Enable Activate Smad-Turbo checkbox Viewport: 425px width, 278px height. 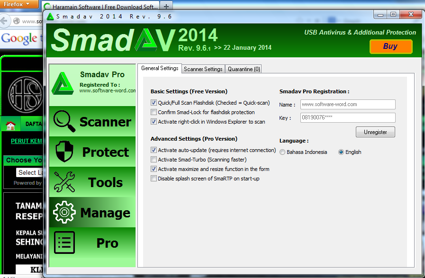pos(154,160)
